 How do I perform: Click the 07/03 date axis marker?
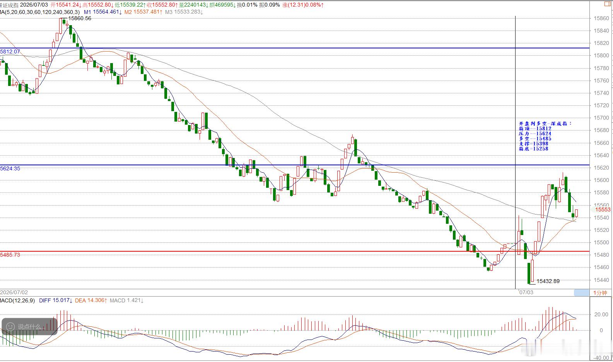tap(526, 293)
